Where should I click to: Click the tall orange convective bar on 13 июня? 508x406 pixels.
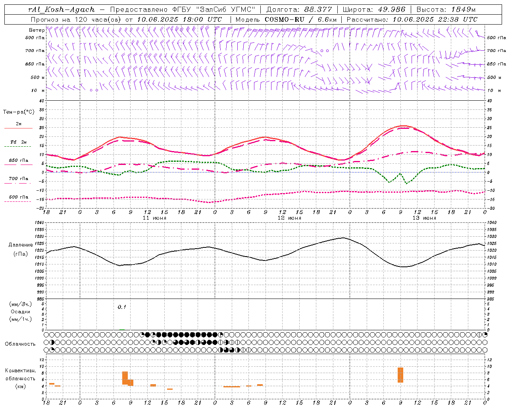pos(400,375)
